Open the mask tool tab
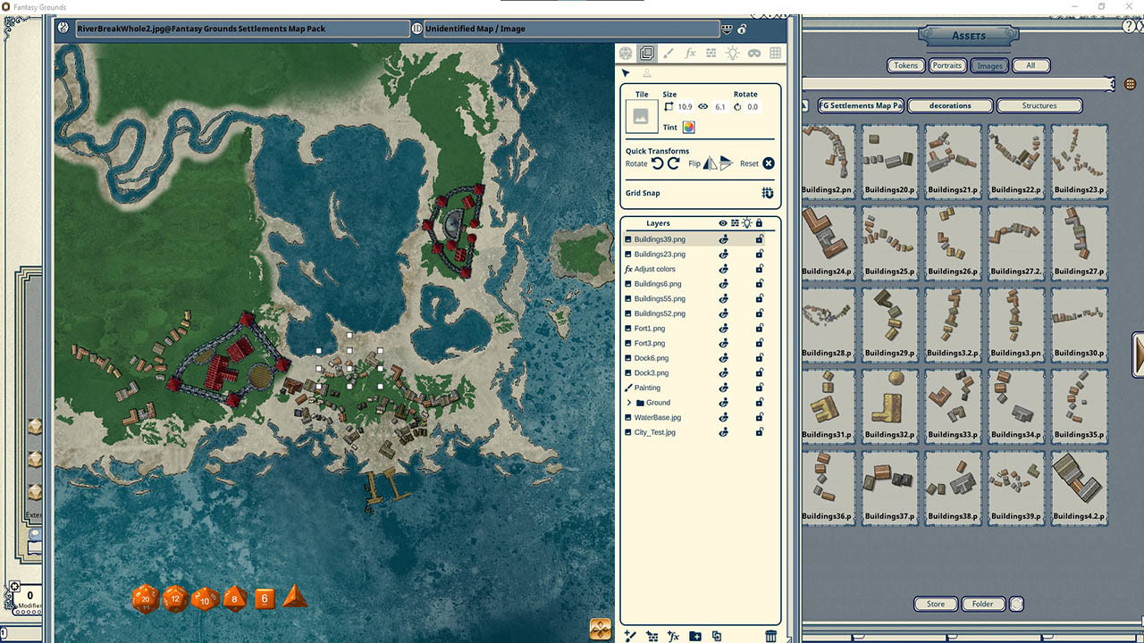 [754, 54]
